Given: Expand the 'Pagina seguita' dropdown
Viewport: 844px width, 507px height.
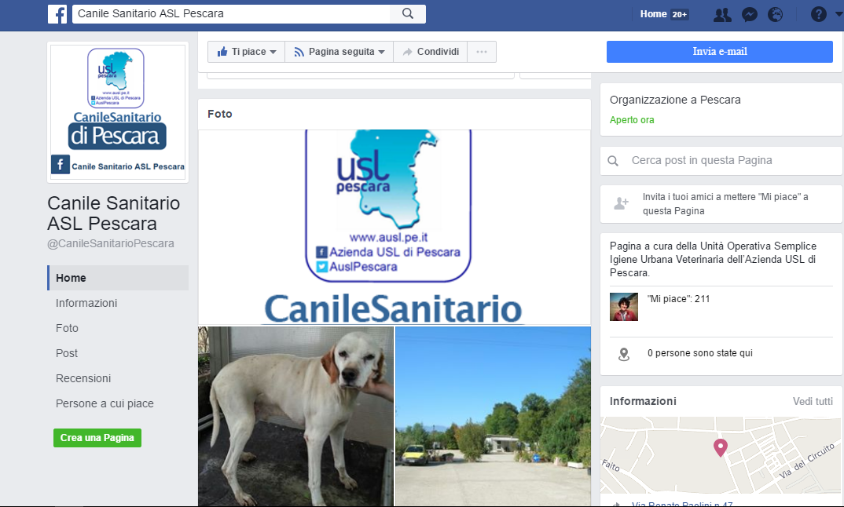Looking at the screenshot, I should click(x=339, y=52).
